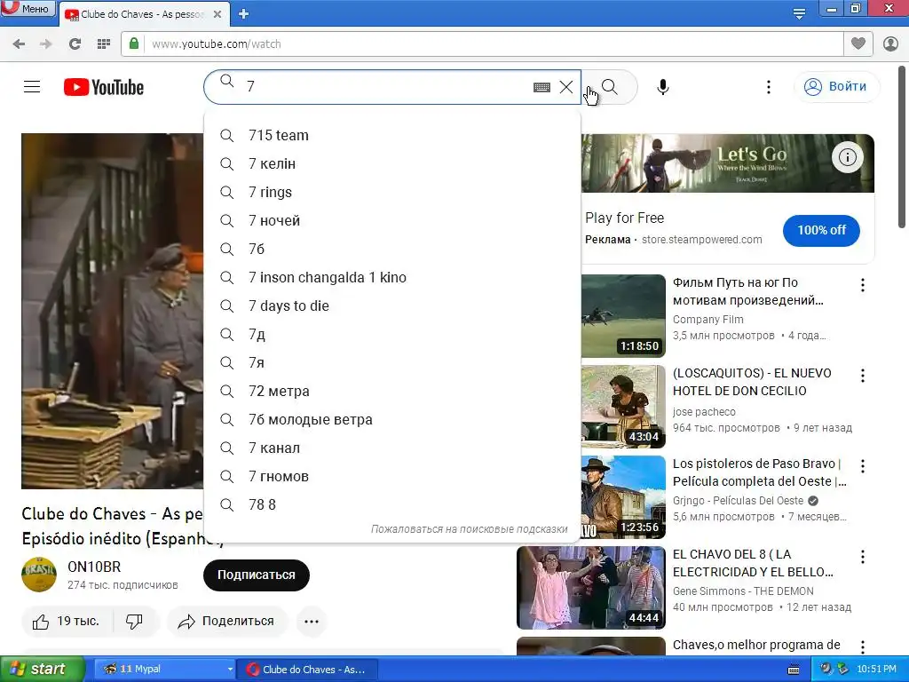Open more actions below the video
Screen dimensions: 909x682
(312, 622)
